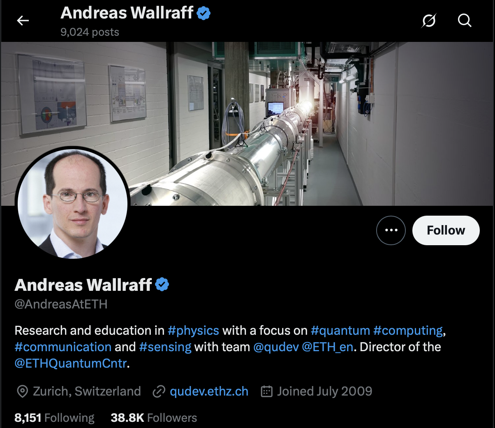Click the location pin icon for Zurich
This screenshot has height=428, width=495.
click(x=22, y=391)
